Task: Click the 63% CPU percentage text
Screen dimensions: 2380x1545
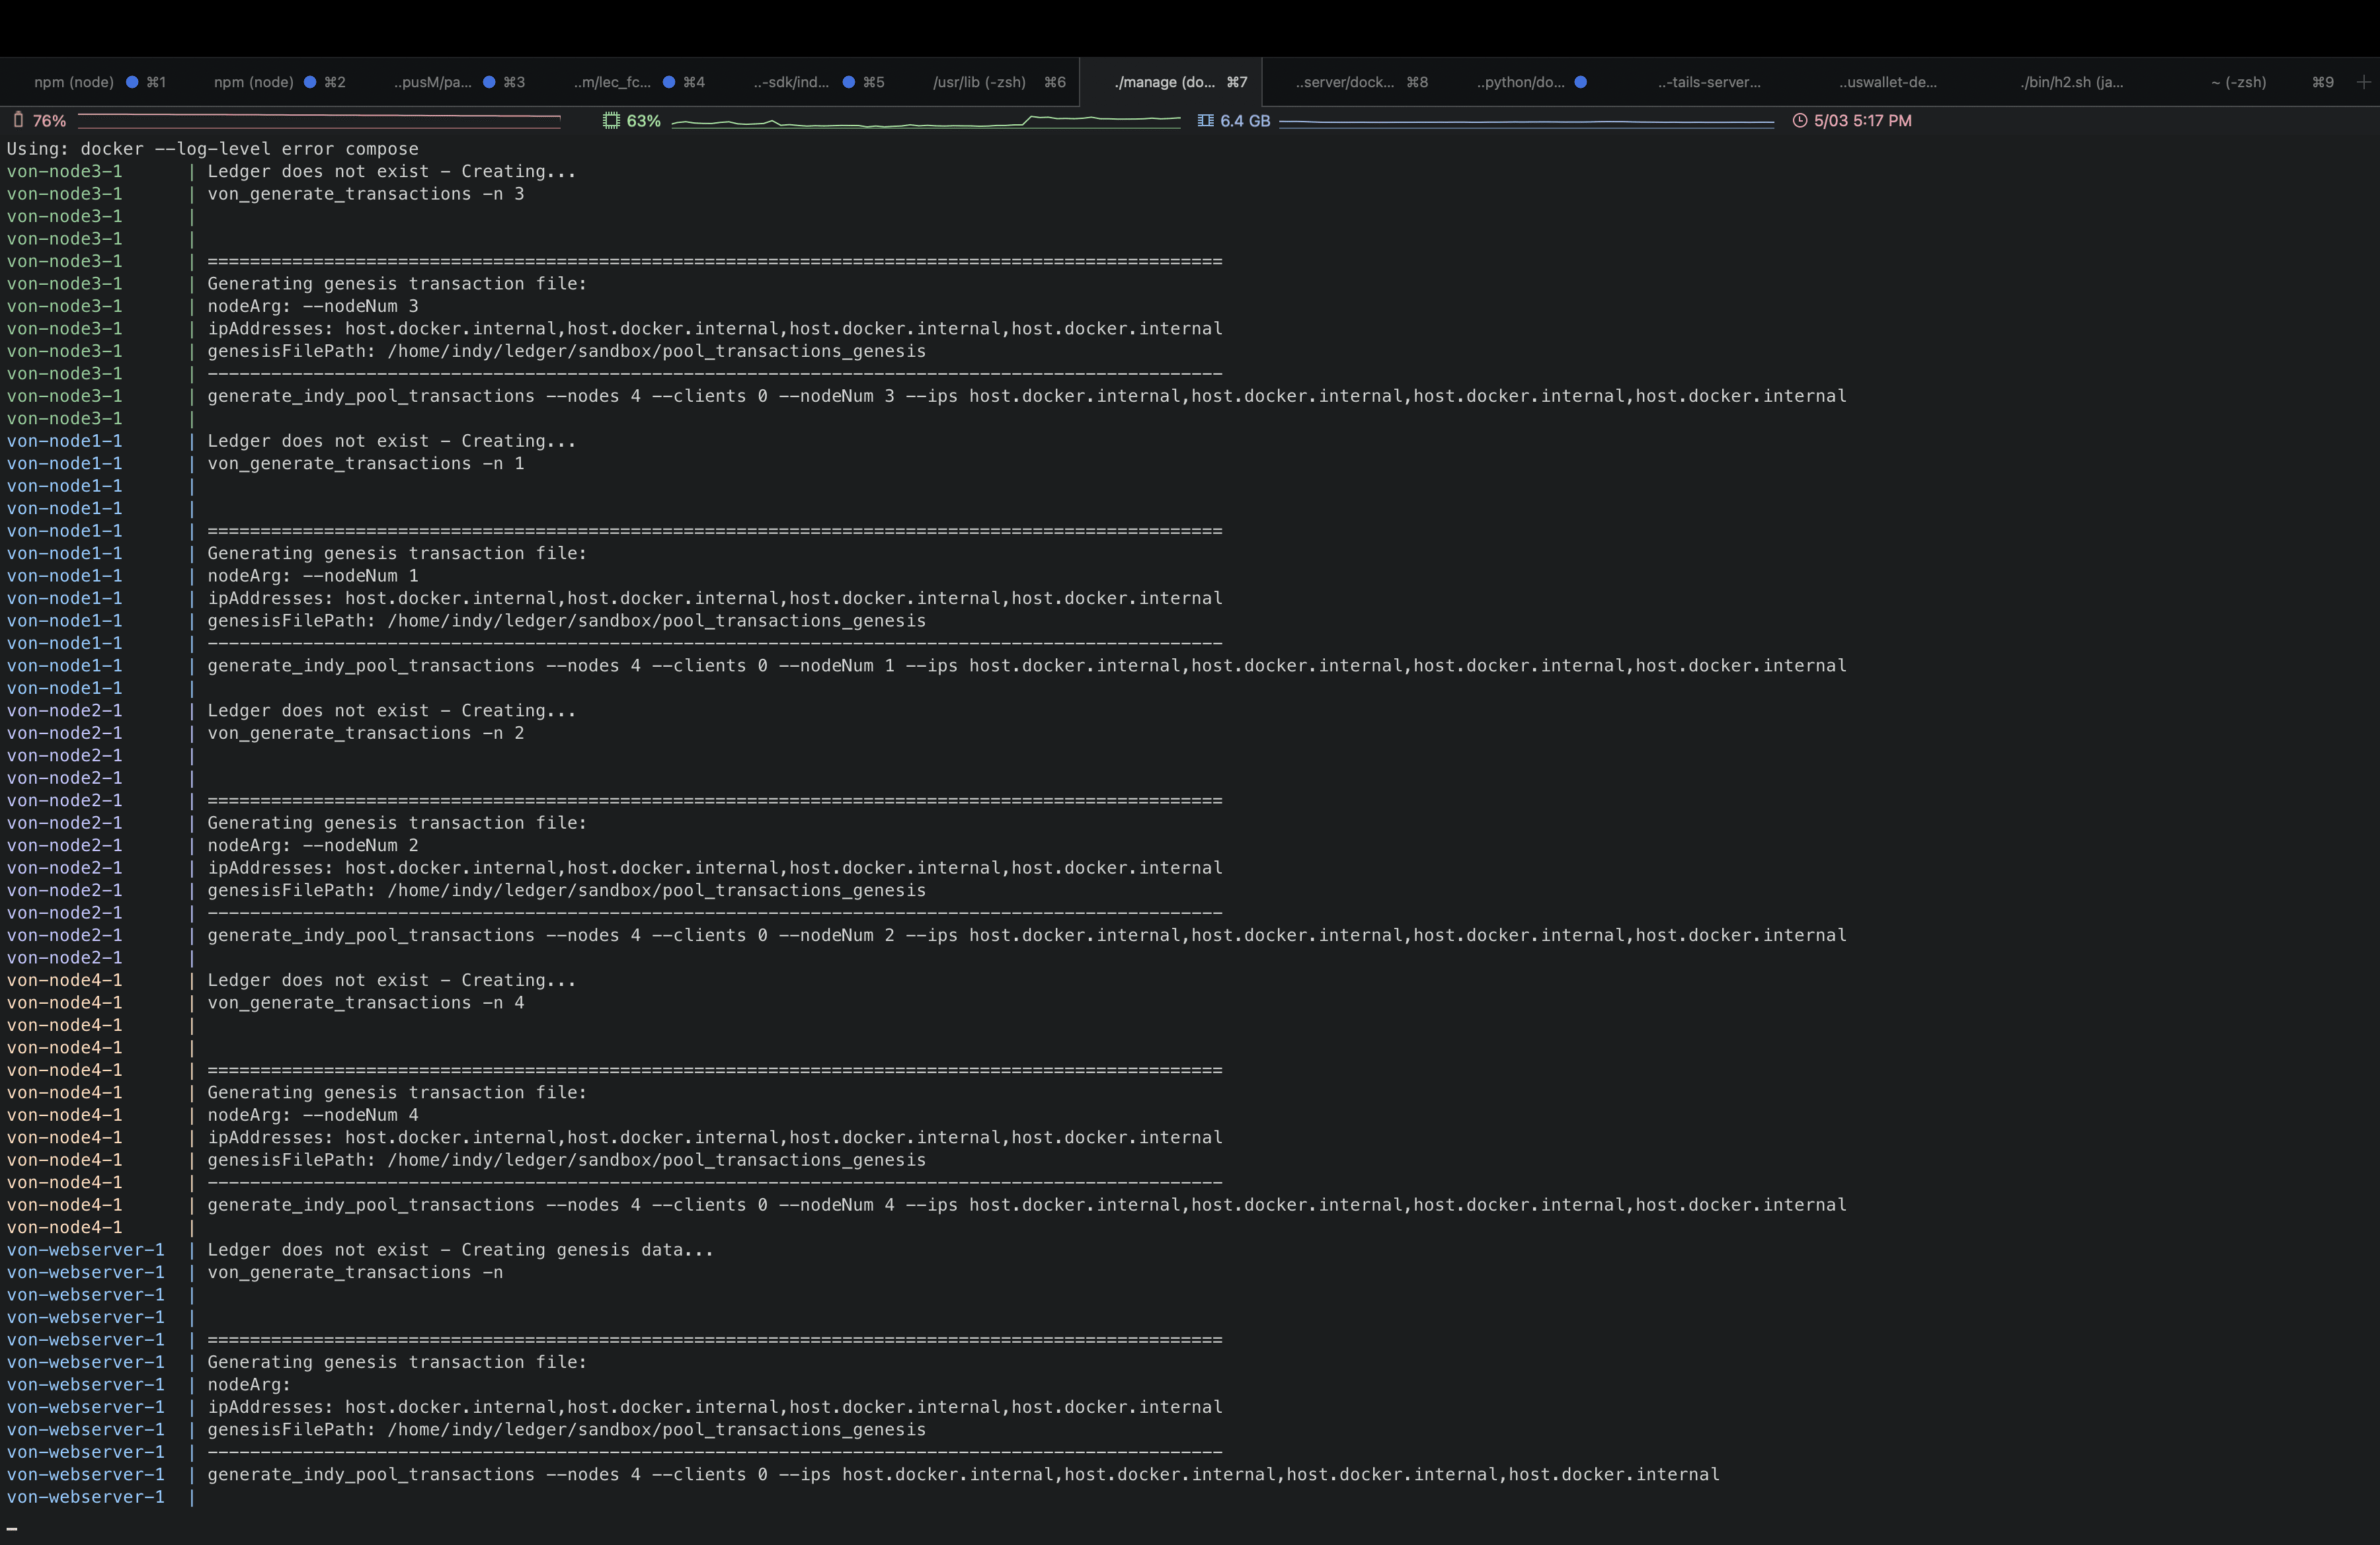Action: (644, 120)
